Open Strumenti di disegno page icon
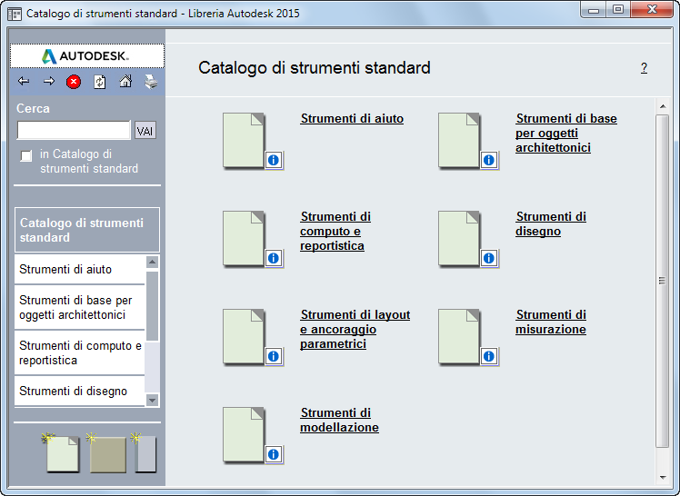The width and height of the screenshot is (680, 496). coord(459,238)
